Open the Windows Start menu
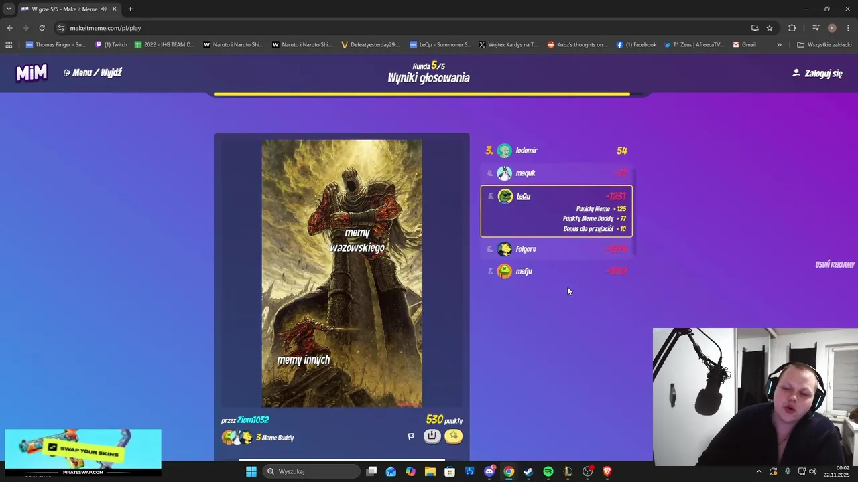This screenshot has height=482, width=858. tap(251, 471)
